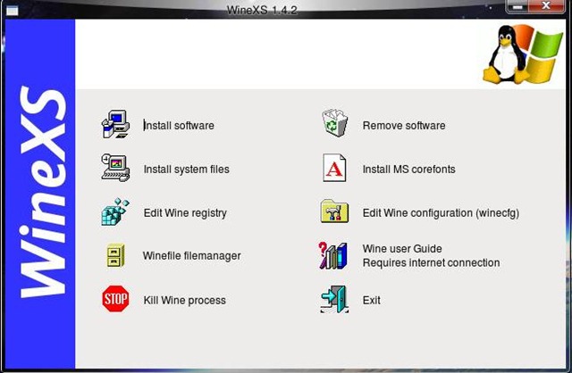Click the Install system files computer icon
The width and height of the screenshot is (572, 373).
coord(115,168)
